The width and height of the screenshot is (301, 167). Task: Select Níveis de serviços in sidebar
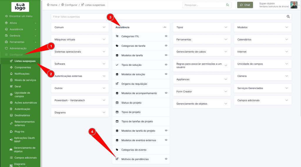(x=25, y=80)
